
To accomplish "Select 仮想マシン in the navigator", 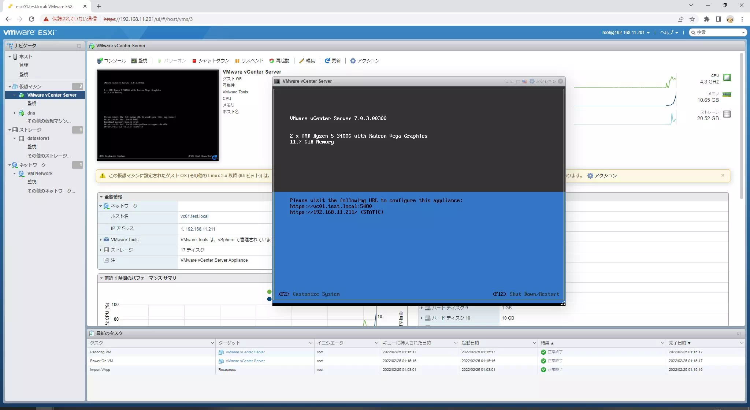I will coord(30,86).
